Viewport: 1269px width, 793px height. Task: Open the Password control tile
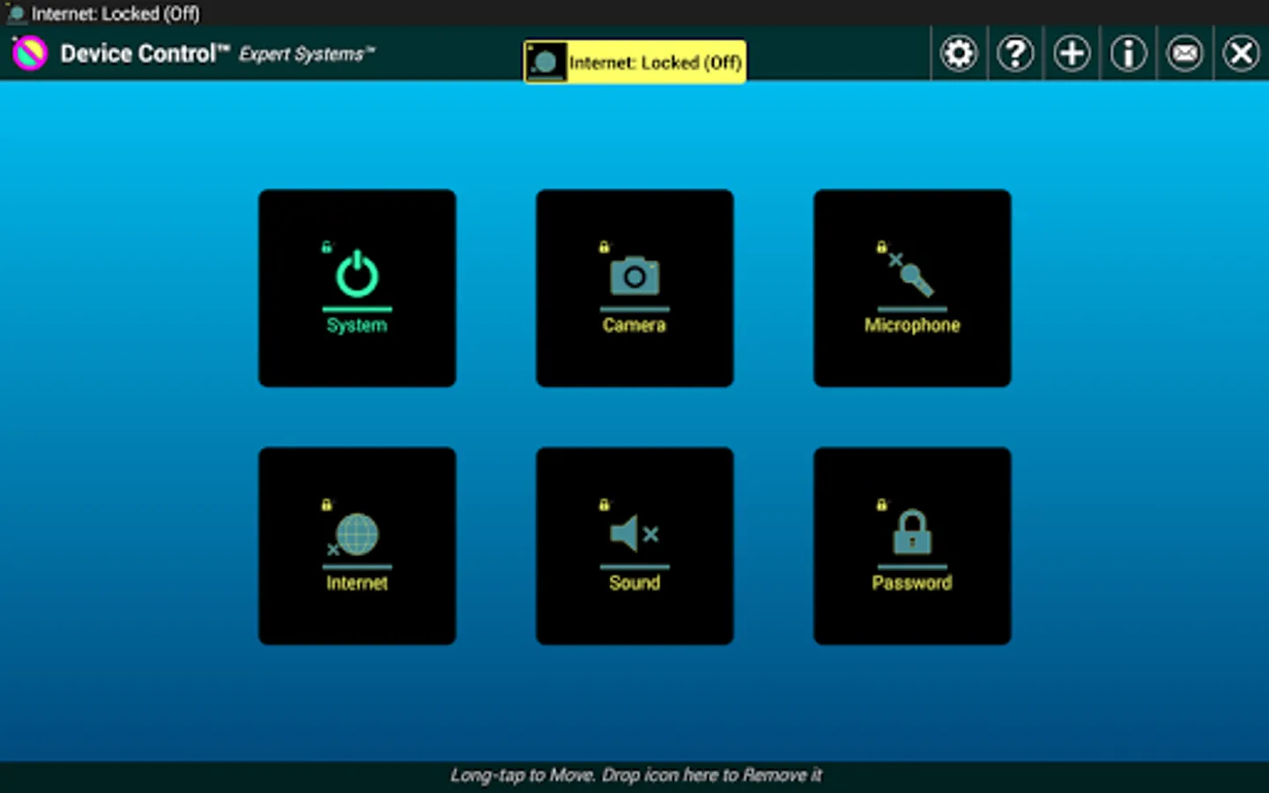[912, 545]
